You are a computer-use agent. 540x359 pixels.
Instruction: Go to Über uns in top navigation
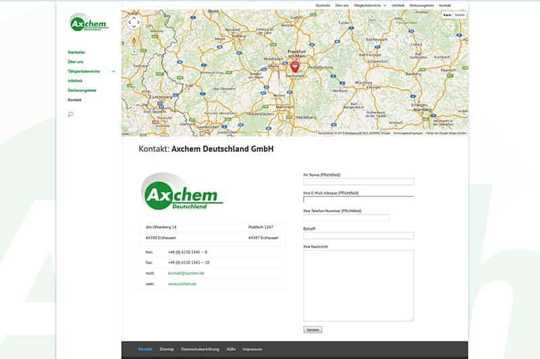coord(342,5)
